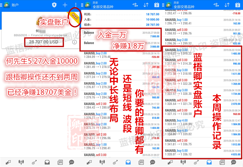
Task: Open hamburger menu in left Accounts panel
Action: pyautogui.click(x=1, y=5)
